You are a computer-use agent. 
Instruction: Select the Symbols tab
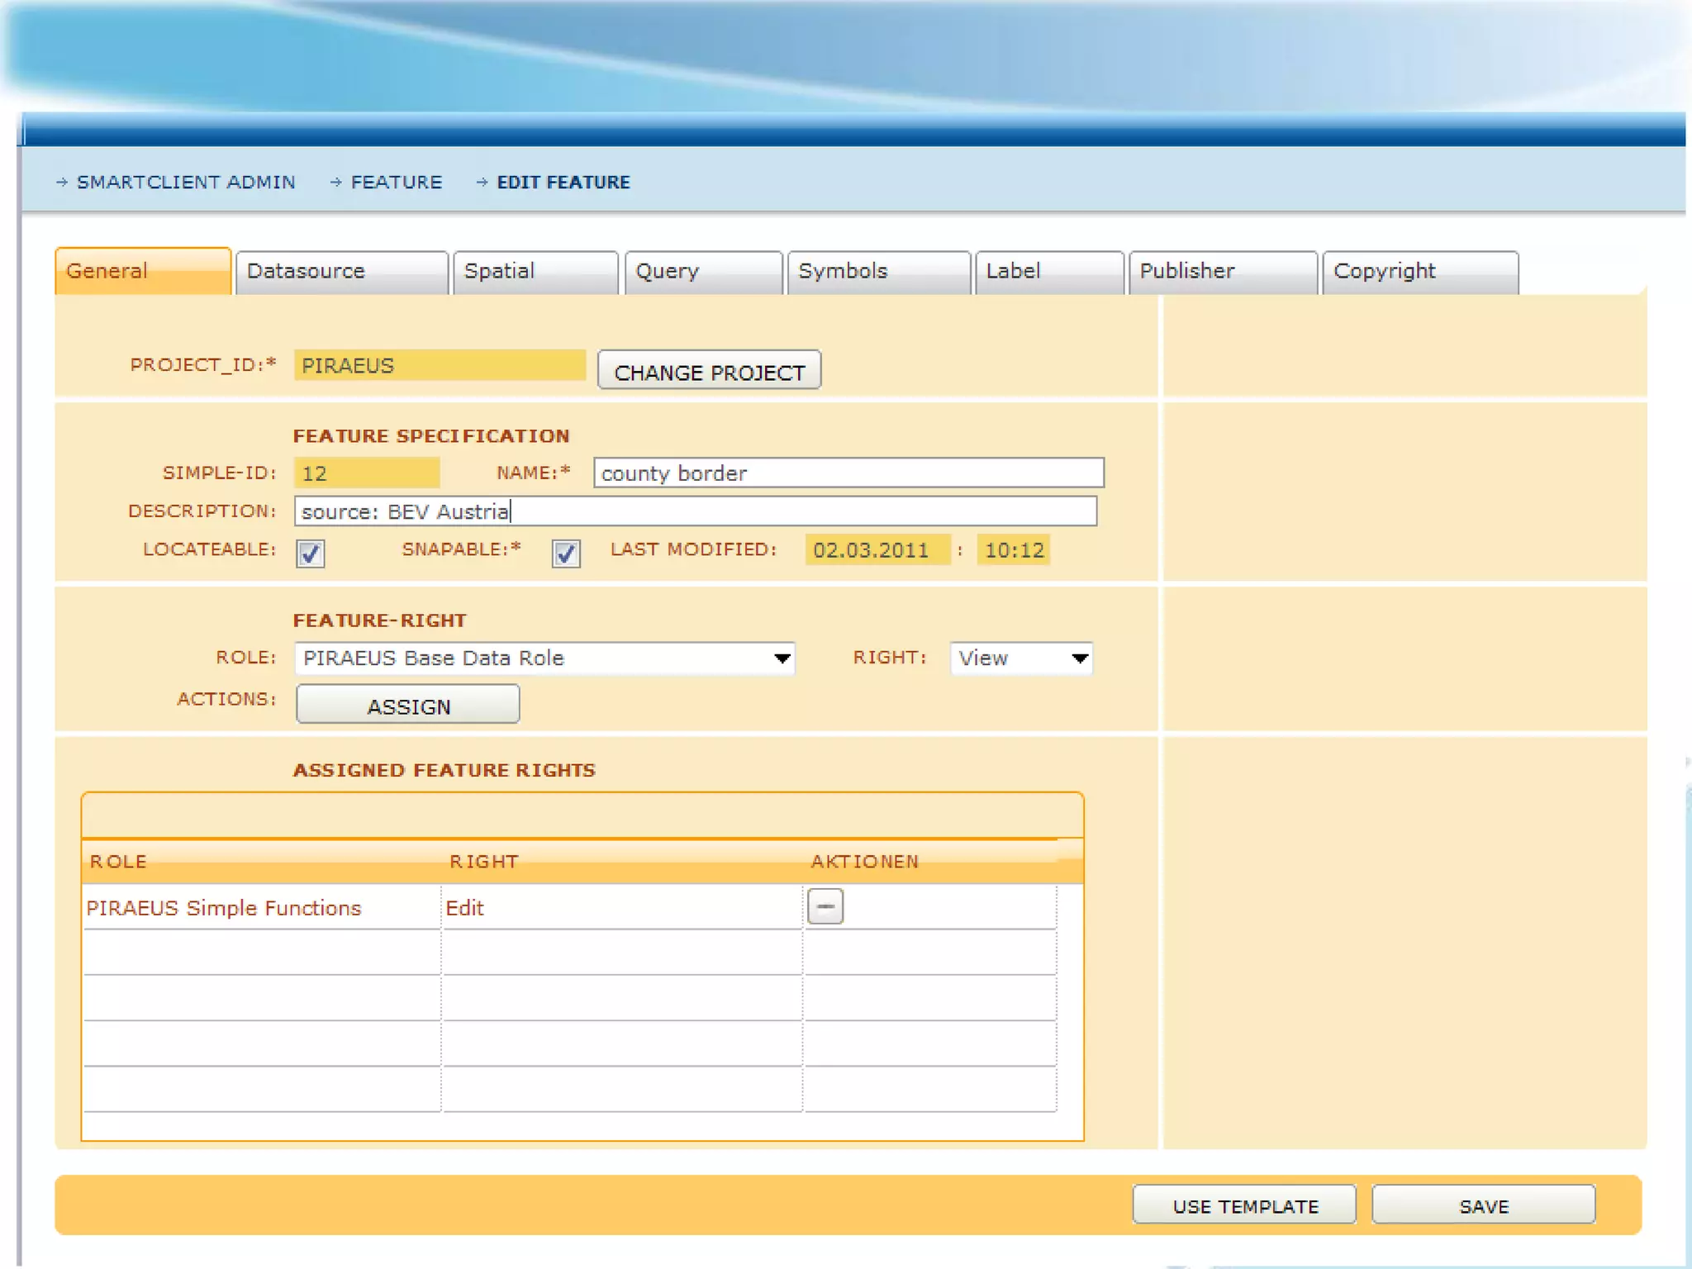click(x=877, y=272)
